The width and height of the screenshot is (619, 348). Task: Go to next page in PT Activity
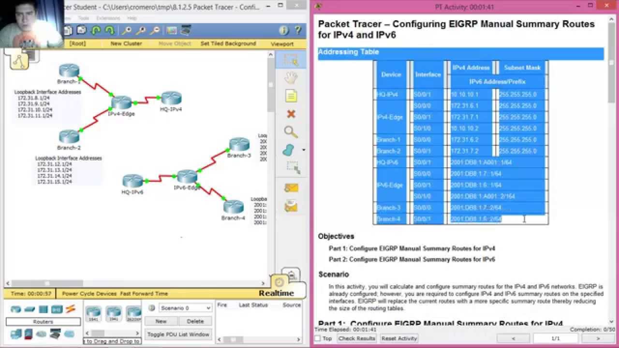(x=598, y=338)
